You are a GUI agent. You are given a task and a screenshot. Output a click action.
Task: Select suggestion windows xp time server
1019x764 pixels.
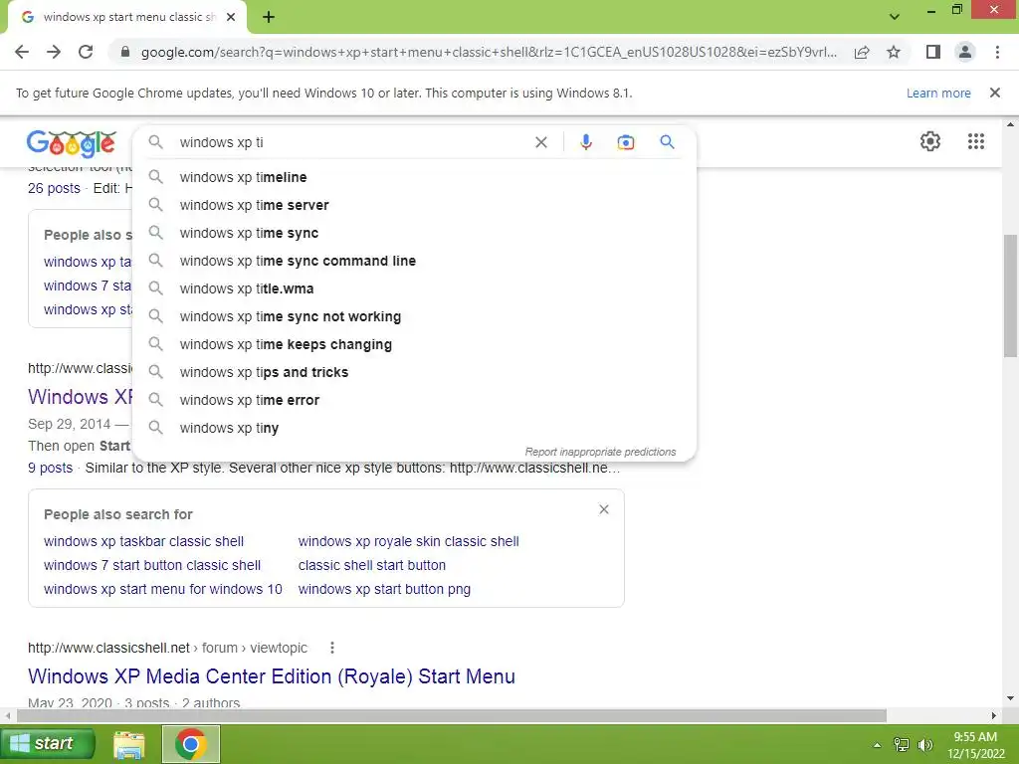(x=414, y=205)
